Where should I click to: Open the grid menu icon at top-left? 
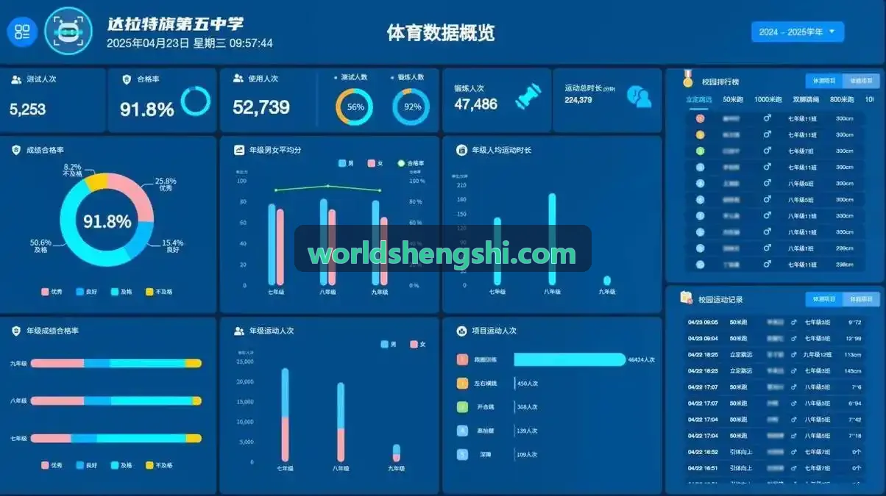[x=23, y=32]
